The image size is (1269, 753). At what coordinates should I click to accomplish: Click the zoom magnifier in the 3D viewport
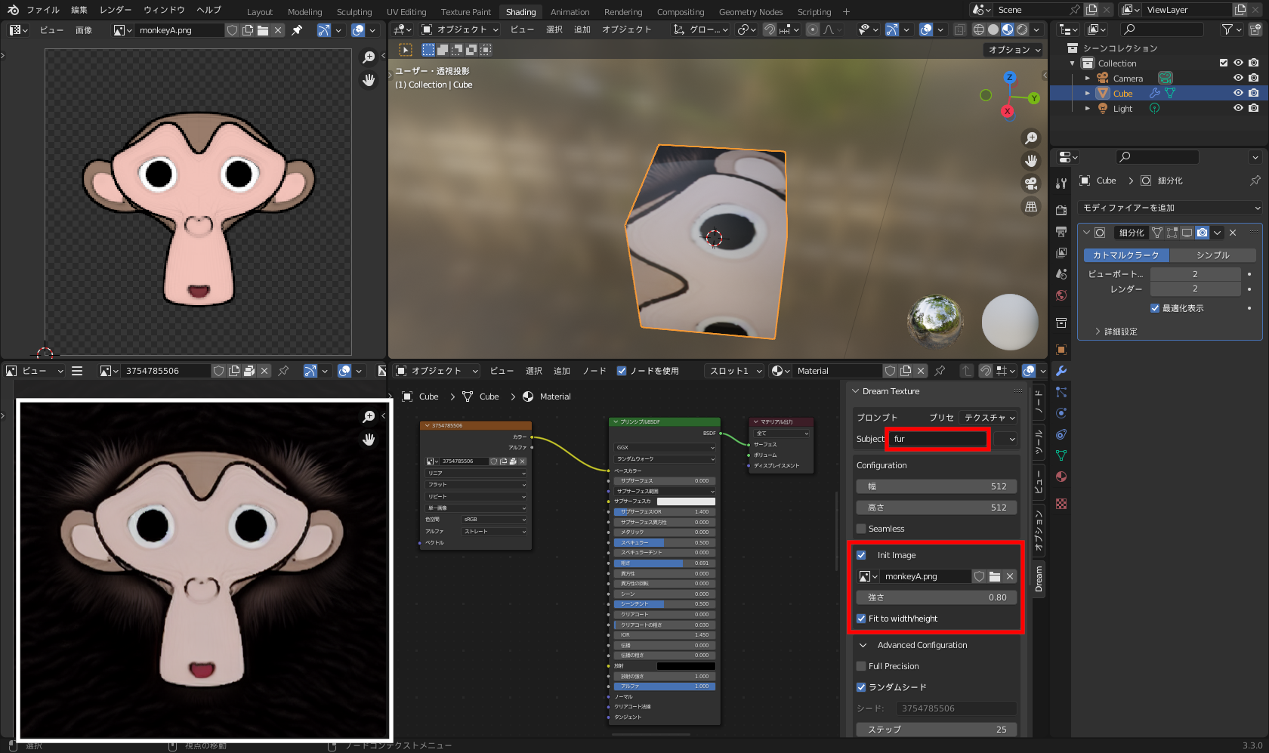1031,138
